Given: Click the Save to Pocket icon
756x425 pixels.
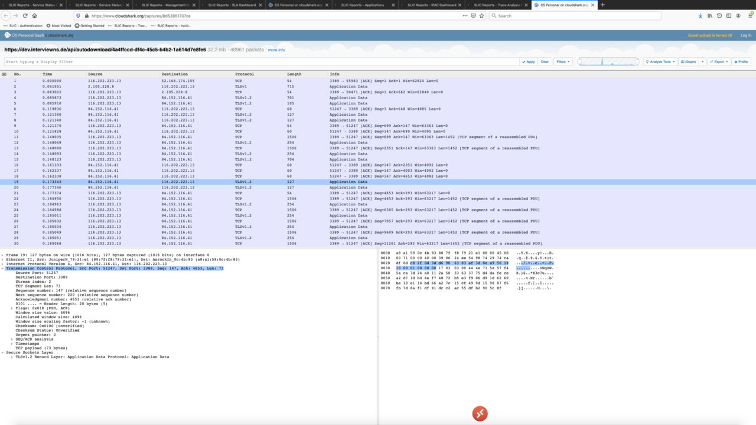Looking at the screenshot, I should click(473, 15).
